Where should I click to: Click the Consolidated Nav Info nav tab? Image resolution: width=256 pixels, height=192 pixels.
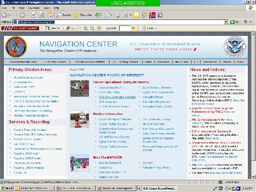point(23,62)
